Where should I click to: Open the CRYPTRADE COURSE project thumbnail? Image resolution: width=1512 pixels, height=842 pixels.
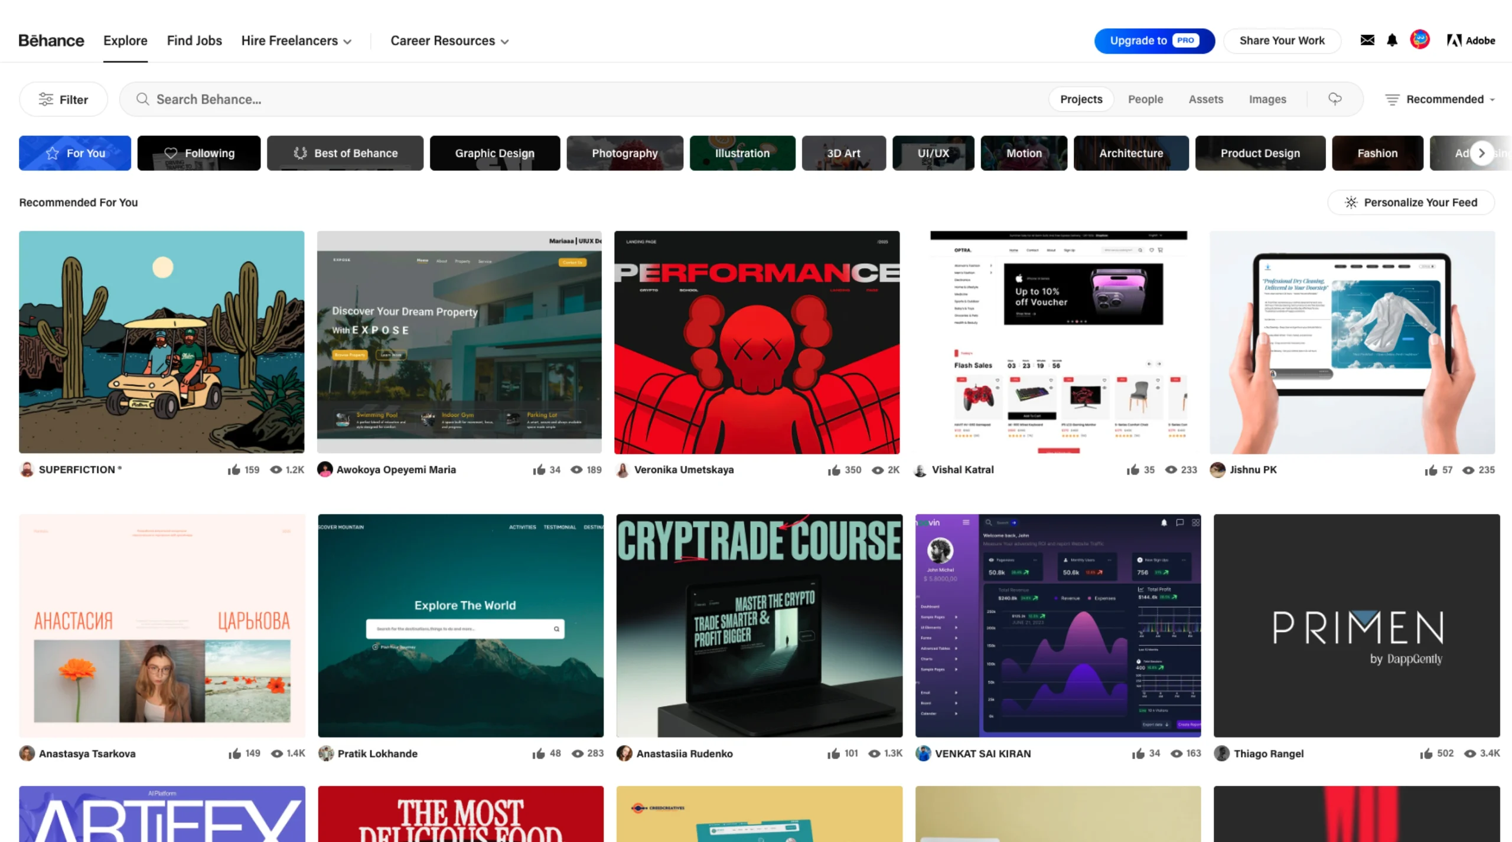click(759, 625)
